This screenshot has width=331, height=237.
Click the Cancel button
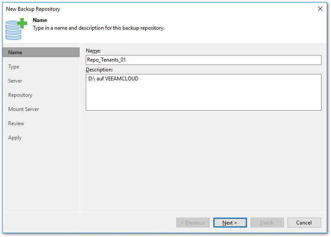click(304, 222)
